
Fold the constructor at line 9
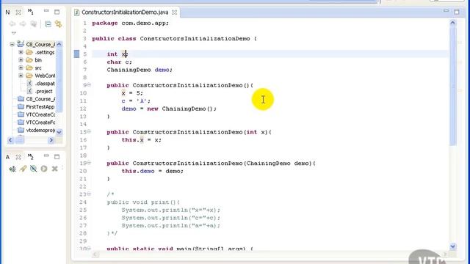89,85
